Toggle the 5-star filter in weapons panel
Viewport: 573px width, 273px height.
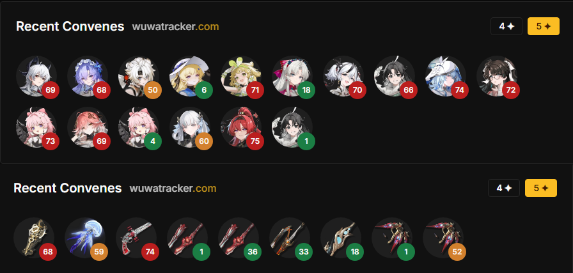(x=541, y=188)
